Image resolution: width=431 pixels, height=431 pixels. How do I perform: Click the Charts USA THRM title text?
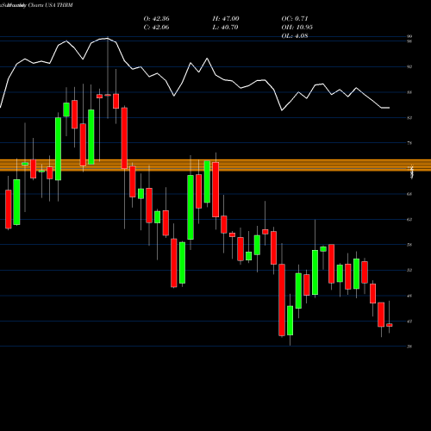50,5
